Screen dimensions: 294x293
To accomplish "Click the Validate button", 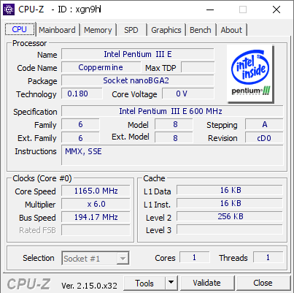I will click(x=207, y=283).
